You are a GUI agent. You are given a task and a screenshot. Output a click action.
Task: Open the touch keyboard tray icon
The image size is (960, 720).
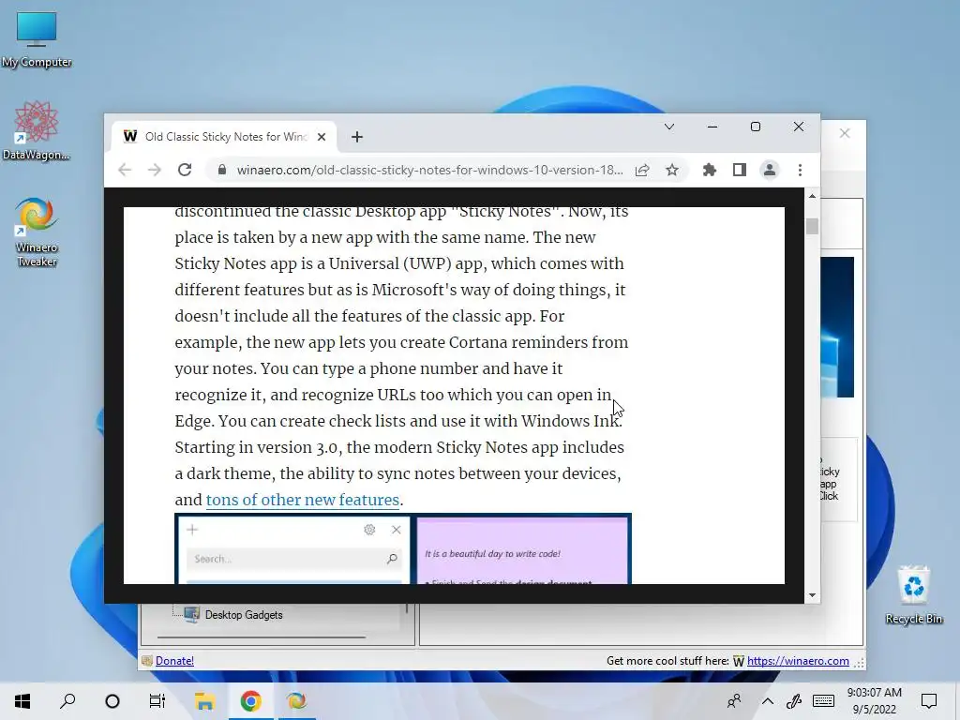point(823,701)
